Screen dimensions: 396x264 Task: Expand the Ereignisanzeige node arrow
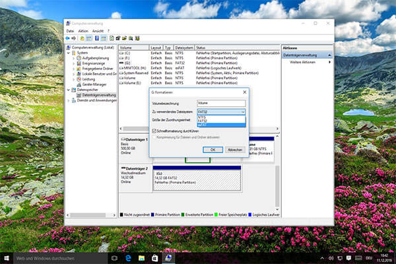point(74,63)
